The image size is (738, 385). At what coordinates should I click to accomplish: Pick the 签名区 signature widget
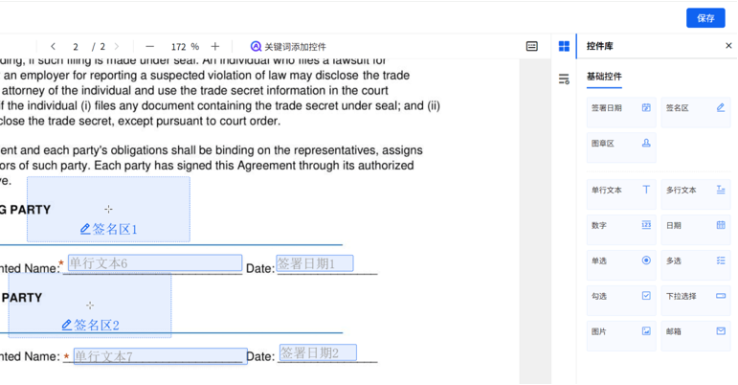696,109
